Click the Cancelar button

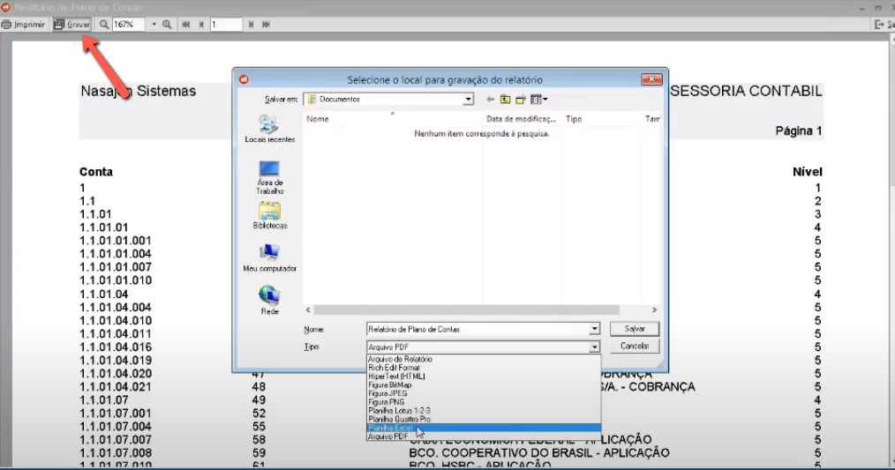click(634, 347)
